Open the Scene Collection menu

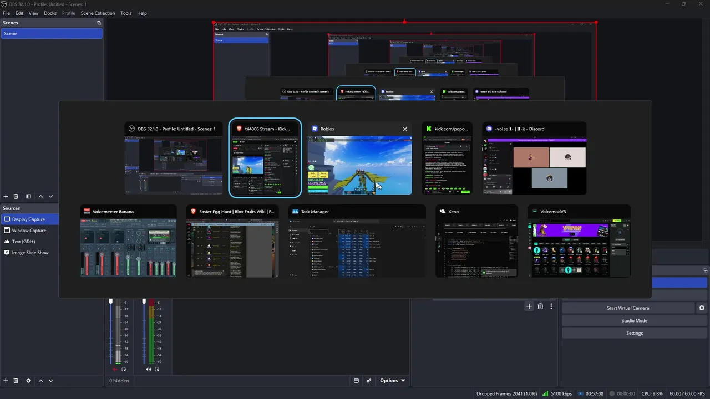point(98,13)
